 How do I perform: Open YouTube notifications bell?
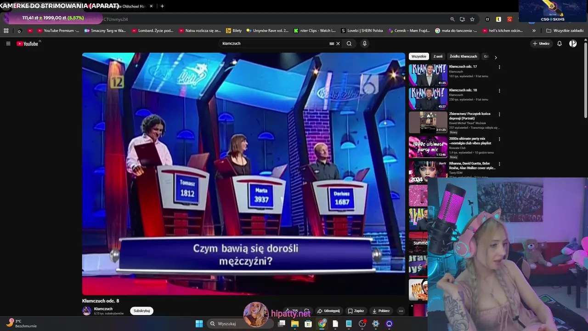560,44
